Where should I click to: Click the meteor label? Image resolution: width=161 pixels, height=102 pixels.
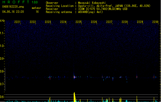coord(36,8)
